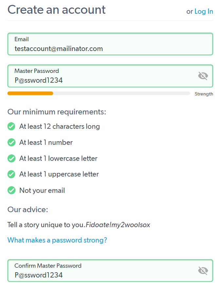This screenshot has width=220, height=286.
Task: Click the check icon for lowercase letter requirement
Action: tap(11, 158)
